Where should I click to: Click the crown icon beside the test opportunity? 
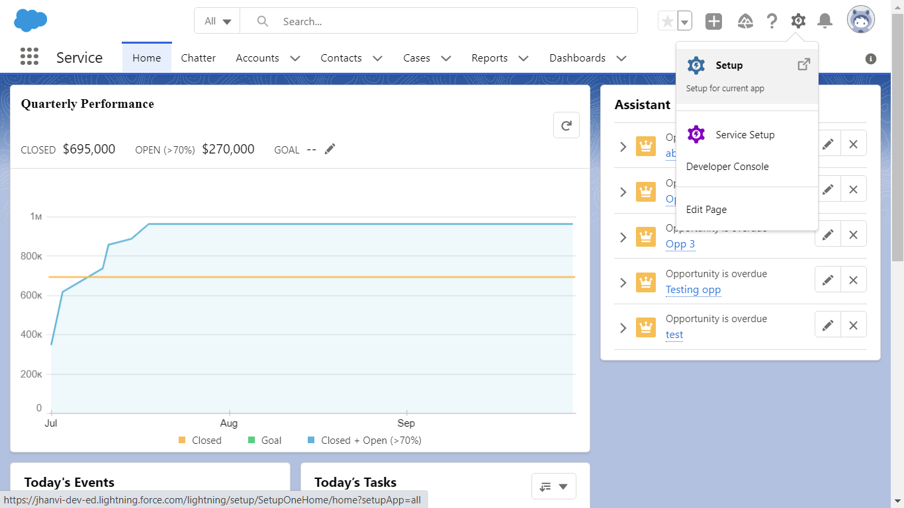pyautogui.click(x=646, y=327)
